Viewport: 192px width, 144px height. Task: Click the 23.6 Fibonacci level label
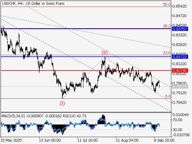point(167,53)
